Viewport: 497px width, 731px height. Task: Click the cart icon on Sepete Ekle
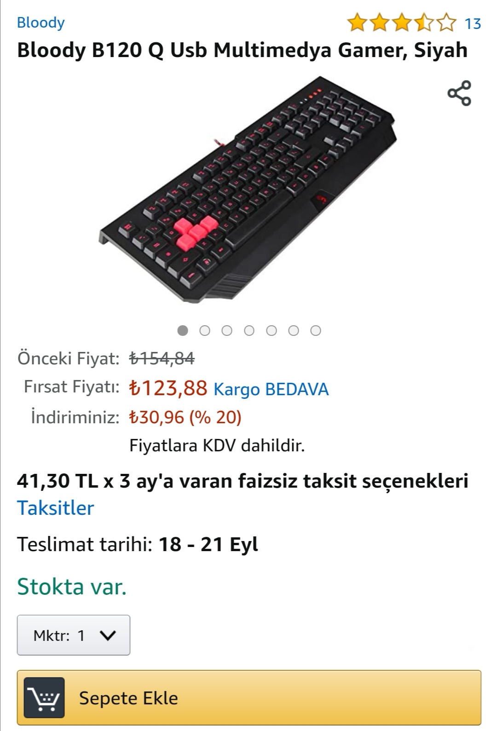pos(44,697)
